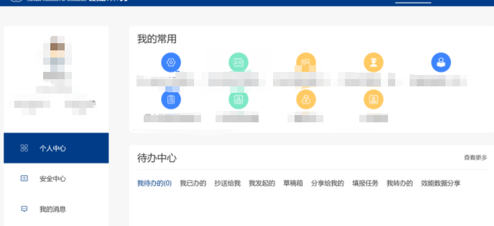Click the 待办中心 heading
The width and height of the screenshot is (494, 226).
coord(157,158)
